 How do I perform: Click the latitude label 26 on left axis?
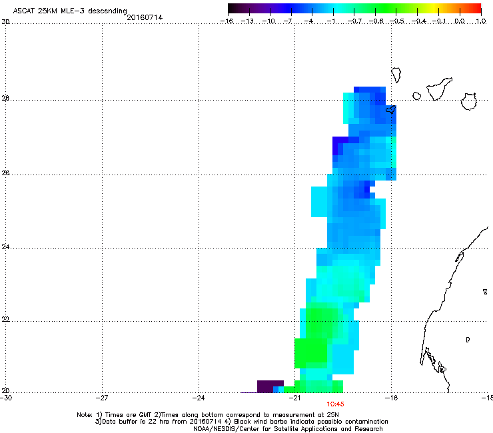point(5,173)
